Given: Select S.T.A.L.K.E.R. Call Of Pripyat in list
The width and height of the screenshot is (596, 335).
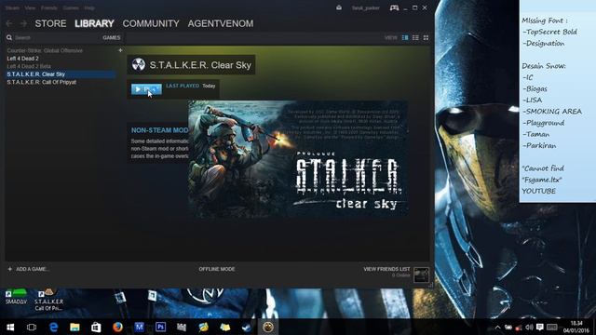Looking at the screenshot, I should click(41, 82).
